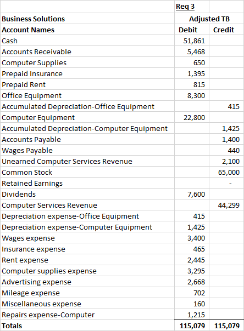Screen dimensions: 244x331
Task: Select Retained Earnings dash credit cell
Action: click(x=226, y=184)
